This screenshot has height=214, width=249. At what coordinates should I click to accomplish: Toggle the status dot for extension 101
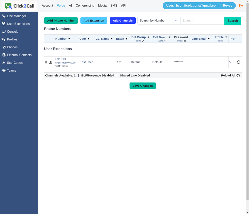(46, 62)
